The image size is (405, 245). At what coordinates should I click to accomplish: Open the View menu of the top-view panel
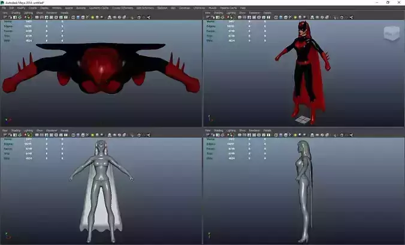click(x=5, y=13)
